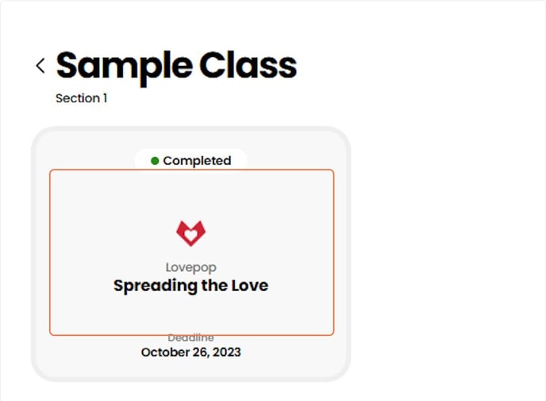Select the white heart inside the Lovepop logo
The width and height of the screenshot is (546, 401).
point(190,235)
